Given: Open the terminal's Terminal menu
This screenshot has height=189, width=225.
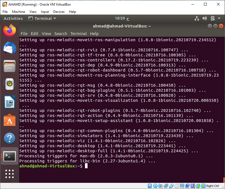Looking at the screenshot, I should 79,34.
